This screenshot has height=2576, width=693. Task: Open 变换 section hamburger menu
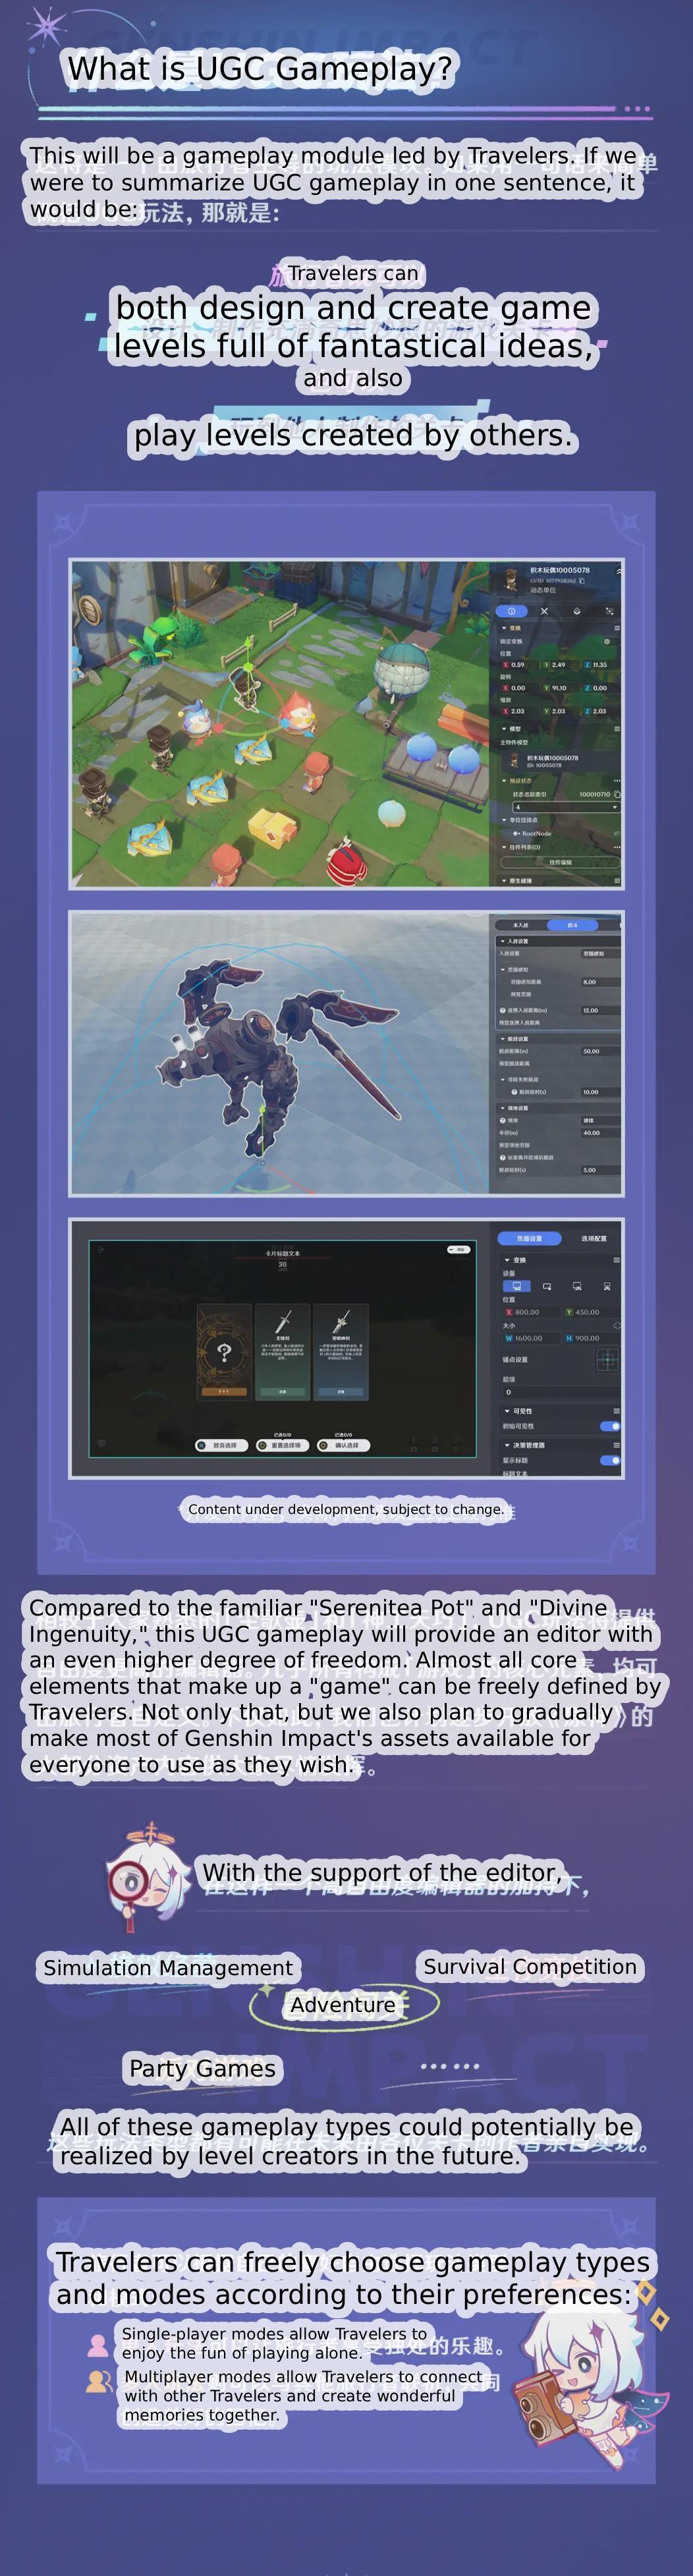tap(617, 628)
